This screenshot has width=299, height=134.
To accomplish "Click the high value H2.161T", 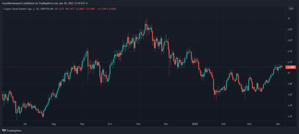I will (x=70, y=9).
